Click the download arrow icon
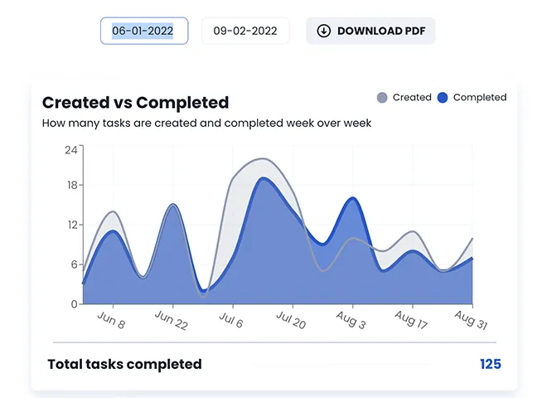Screen dimensions: 547x398 point(323,32)
